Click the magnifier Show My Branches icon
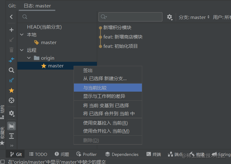 pyautogui.click(x=11, y=70)
